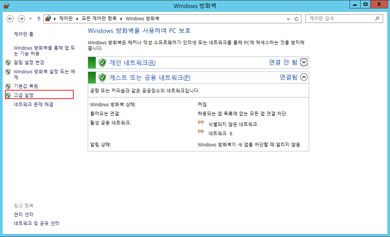Open recent locations dropdown arrow

[x=31, y=19]
